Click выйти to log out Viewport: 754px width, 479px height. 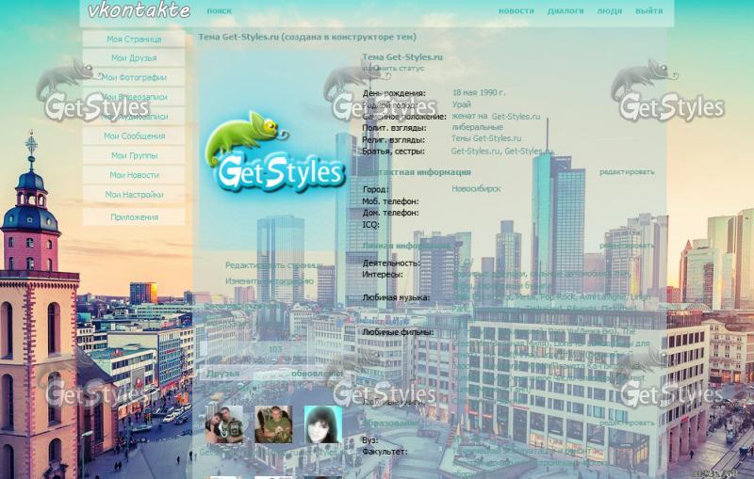tap(648, 10)
